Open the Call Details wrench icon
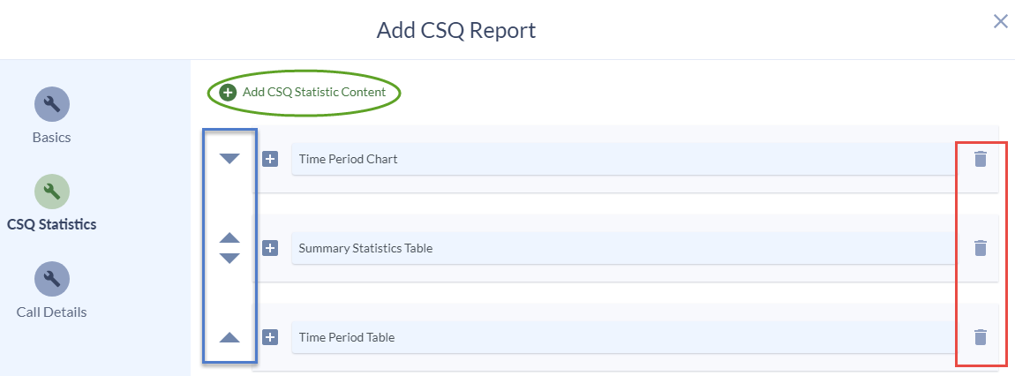The width and height of the screenshot is (1015, 376). (52, 279)
